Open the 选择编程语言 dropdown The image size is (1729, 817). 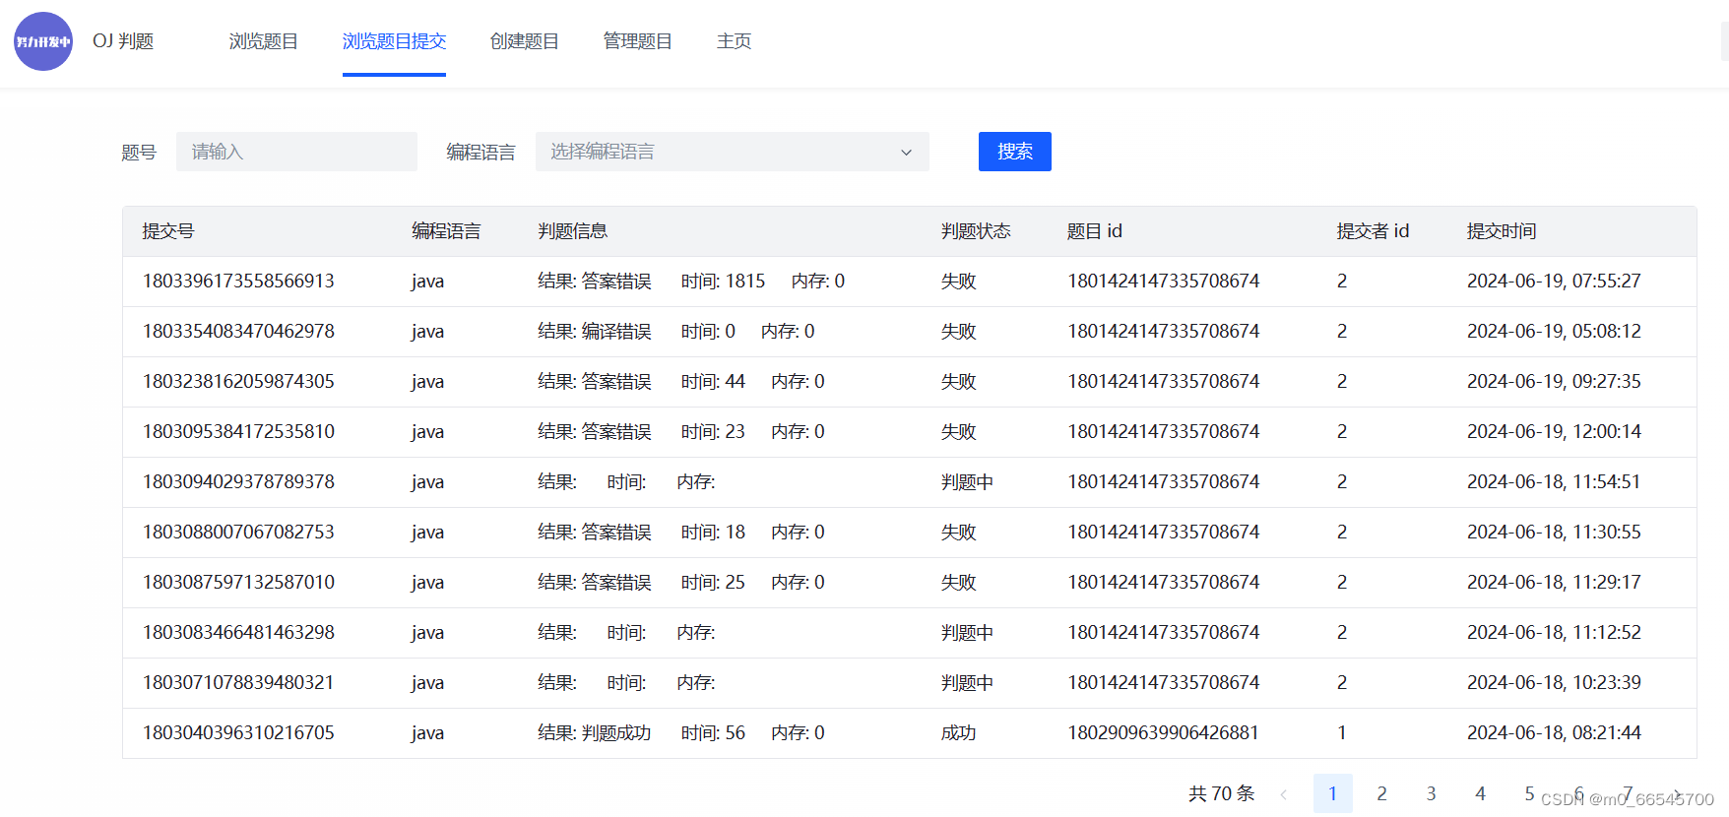[732, 152]
